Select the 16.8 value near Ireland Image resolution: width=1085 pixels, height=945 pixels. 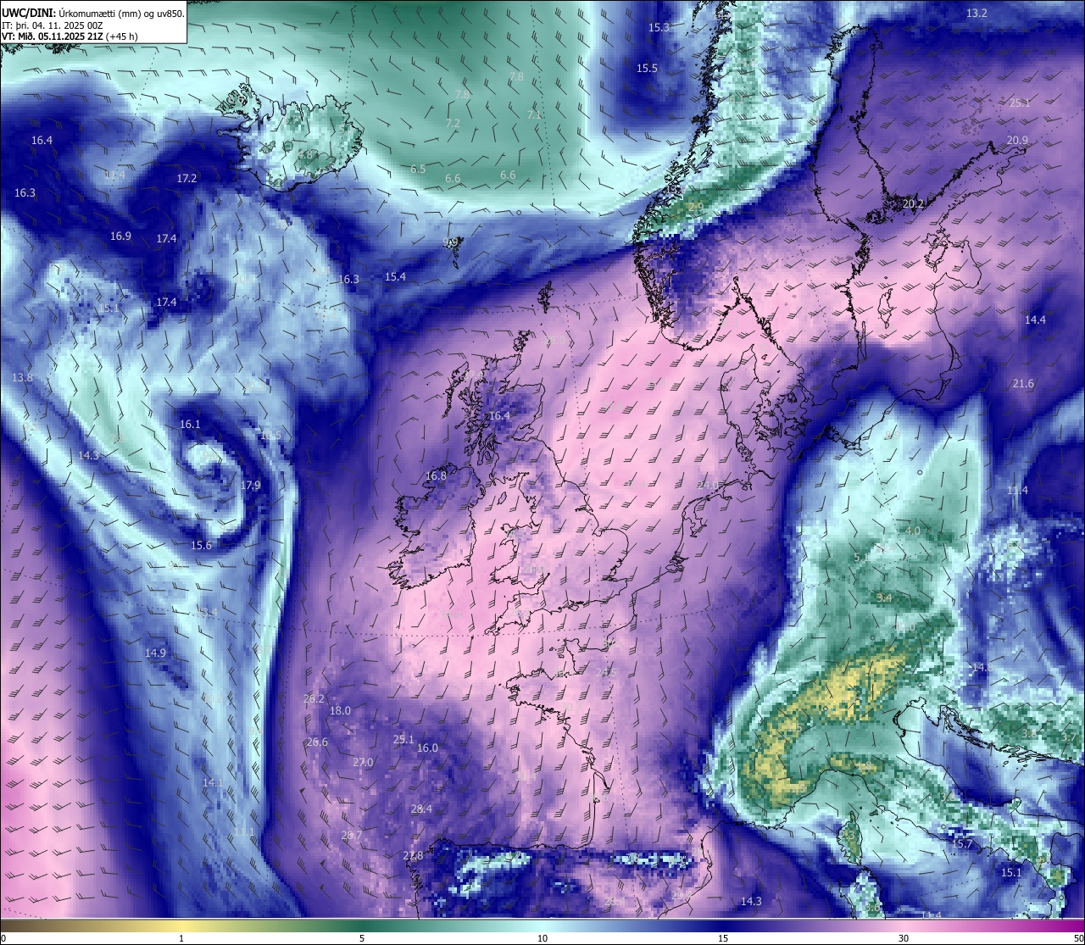point(436,476)
